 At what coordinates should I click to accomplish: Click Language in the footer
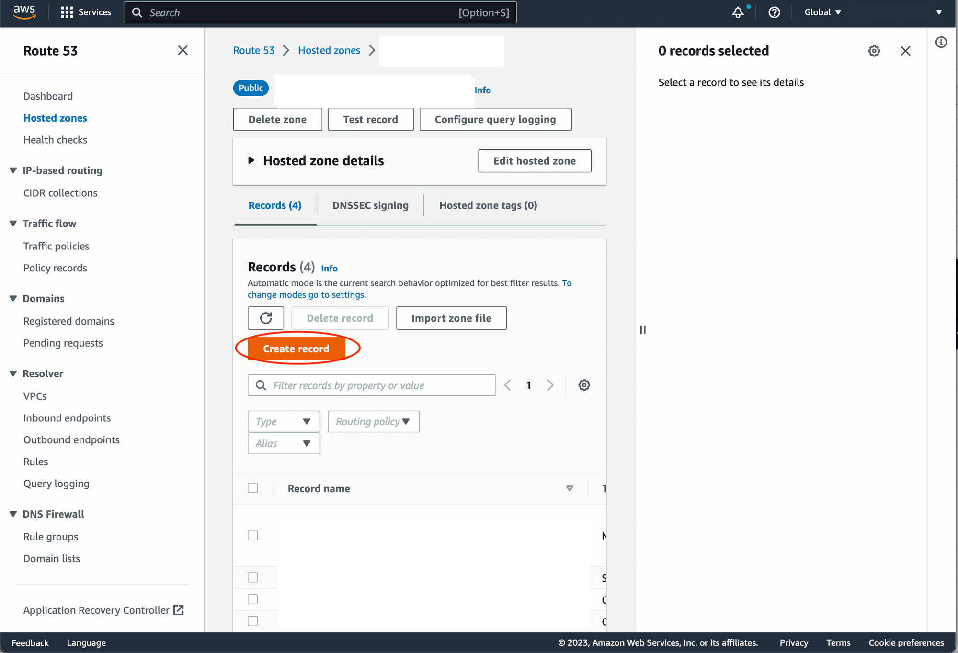pyautogui.click(x=86, y=642)
